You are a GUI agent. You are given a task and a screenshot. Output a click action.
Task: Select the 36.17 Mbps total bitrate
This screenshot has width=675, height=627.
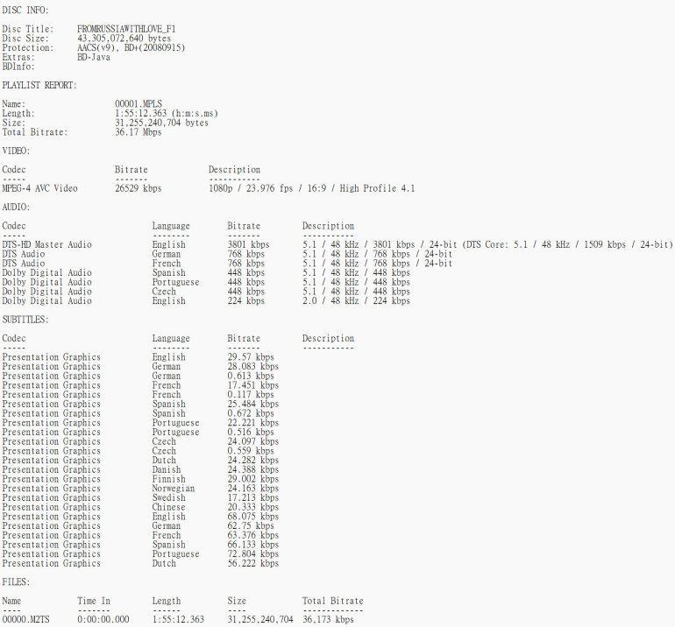(139, 132)
